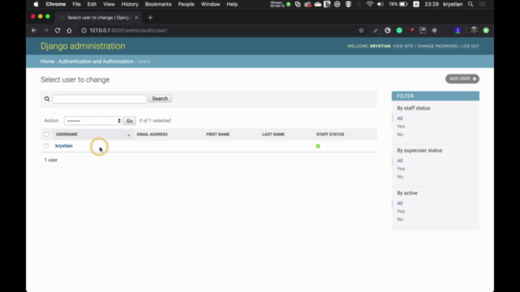
Task: Click the Add User button
Action: 462,79
